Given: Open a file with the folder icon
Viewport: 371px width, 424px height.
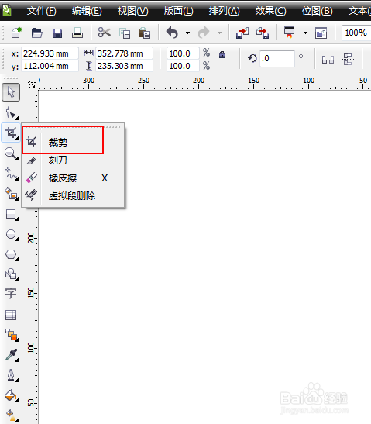Looking at the screenshot, I should tap(36, 33).
